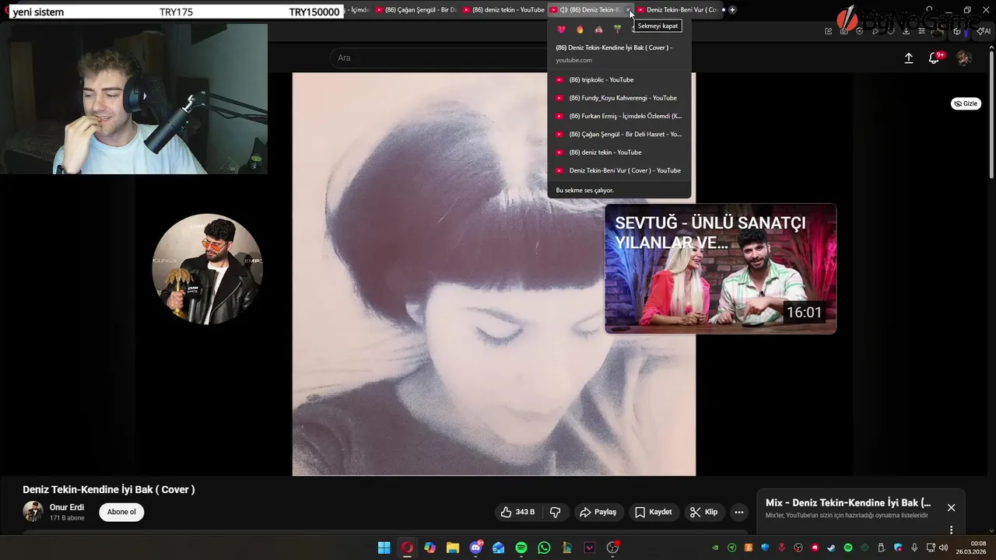This screenshot has width=996, height=560.
Task: Open Spotify from the taskbar
Action: coord(521,548)
